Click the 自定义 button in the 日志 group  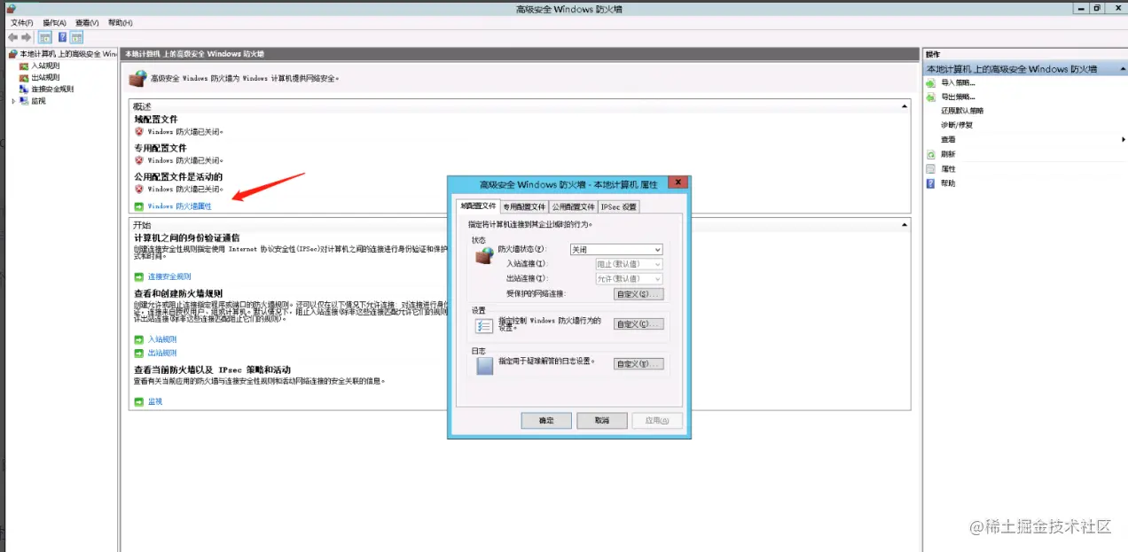[638, 364]
